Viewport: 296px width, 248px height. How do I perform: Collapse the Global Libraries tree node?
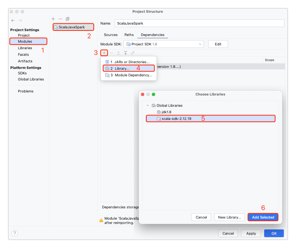(148, 105)
